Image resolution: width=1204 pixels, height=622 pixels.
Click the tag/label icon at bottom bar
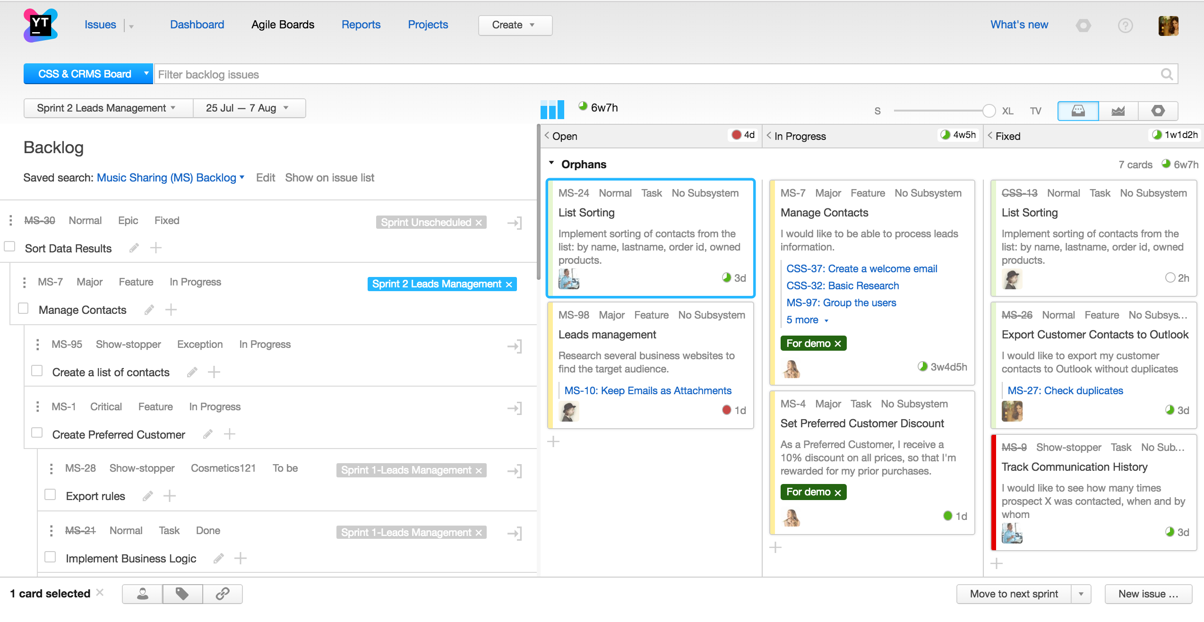coord(182,593)
